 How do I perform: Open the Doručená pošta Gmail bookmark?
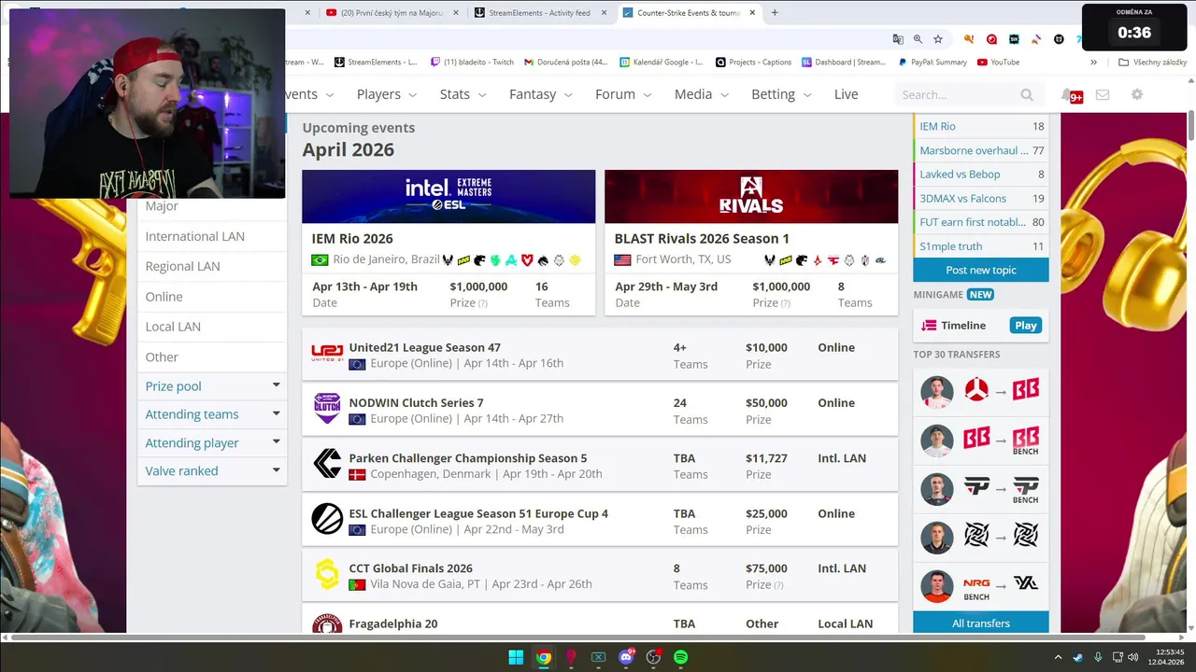coord(565,63)
